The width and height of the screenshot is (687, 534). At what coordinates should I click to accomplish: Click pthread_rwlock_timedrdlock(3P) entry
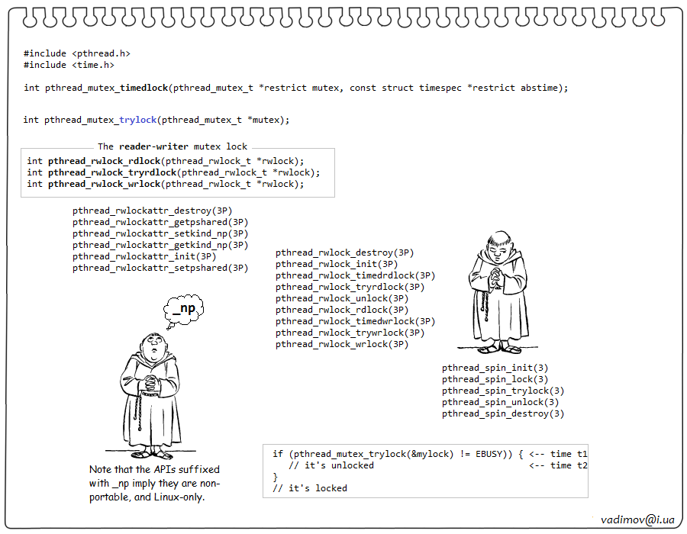pyautogui.click(x=355, y=275)
